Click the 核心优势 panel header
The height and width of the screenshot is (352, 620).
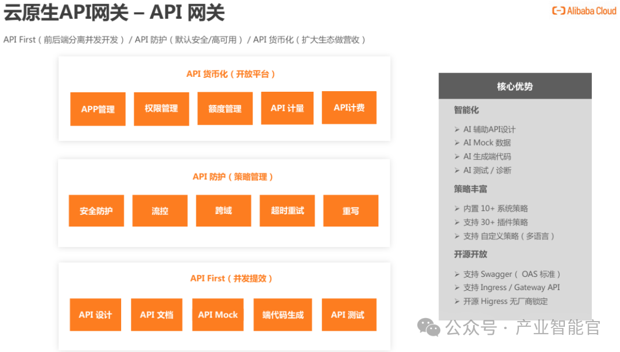515,86
